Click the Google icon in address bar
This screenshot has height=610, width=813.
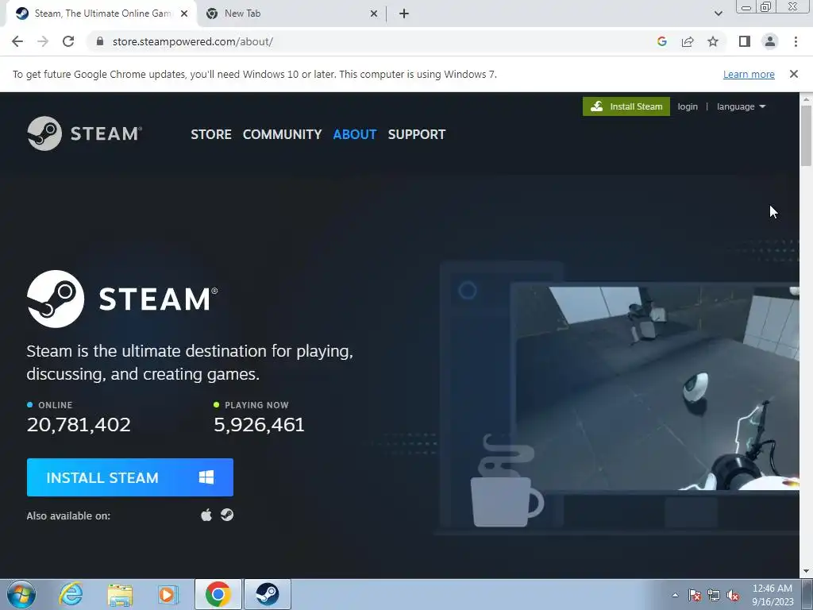[x=661, y=41]
